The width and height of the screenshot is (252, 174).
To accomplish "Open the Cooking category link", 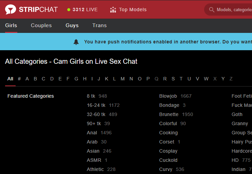I will pos(168,133).
